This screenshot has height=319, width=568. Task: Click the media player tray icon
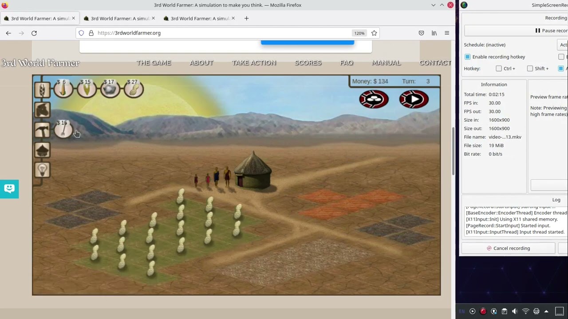click(472, 311)
